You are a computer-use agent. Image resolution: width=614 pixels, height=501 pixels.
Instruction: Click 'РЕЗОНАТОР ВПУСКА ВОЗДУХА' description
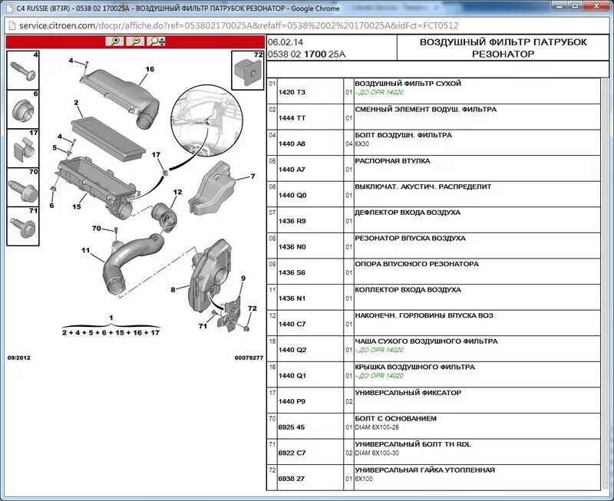pos(410,238)
